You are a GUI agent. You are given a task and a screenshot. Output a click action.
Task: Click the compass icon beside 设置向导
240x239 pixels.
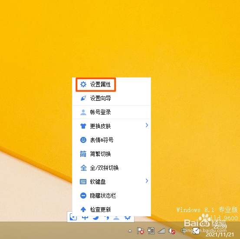click(x=83, y=98)
